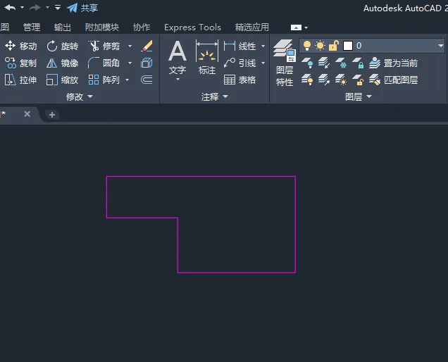Screen dimensions: 448x362
Task: Expand the Fillet (圆角) dropdown arrow
Action: 130,63
